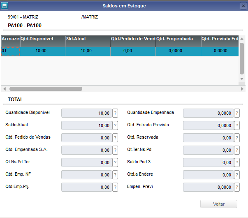Click the Qtd. Emp. NF value field
The image size is (248, 218).
pyautogui.click(x=87, y=175)
